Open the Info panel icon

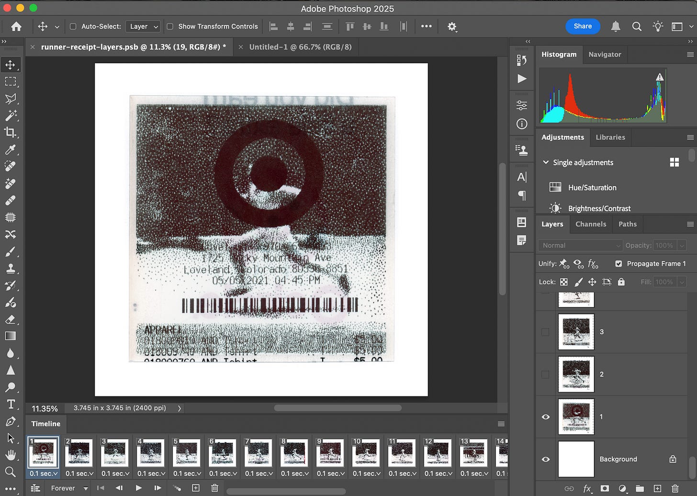coord(522,124)
